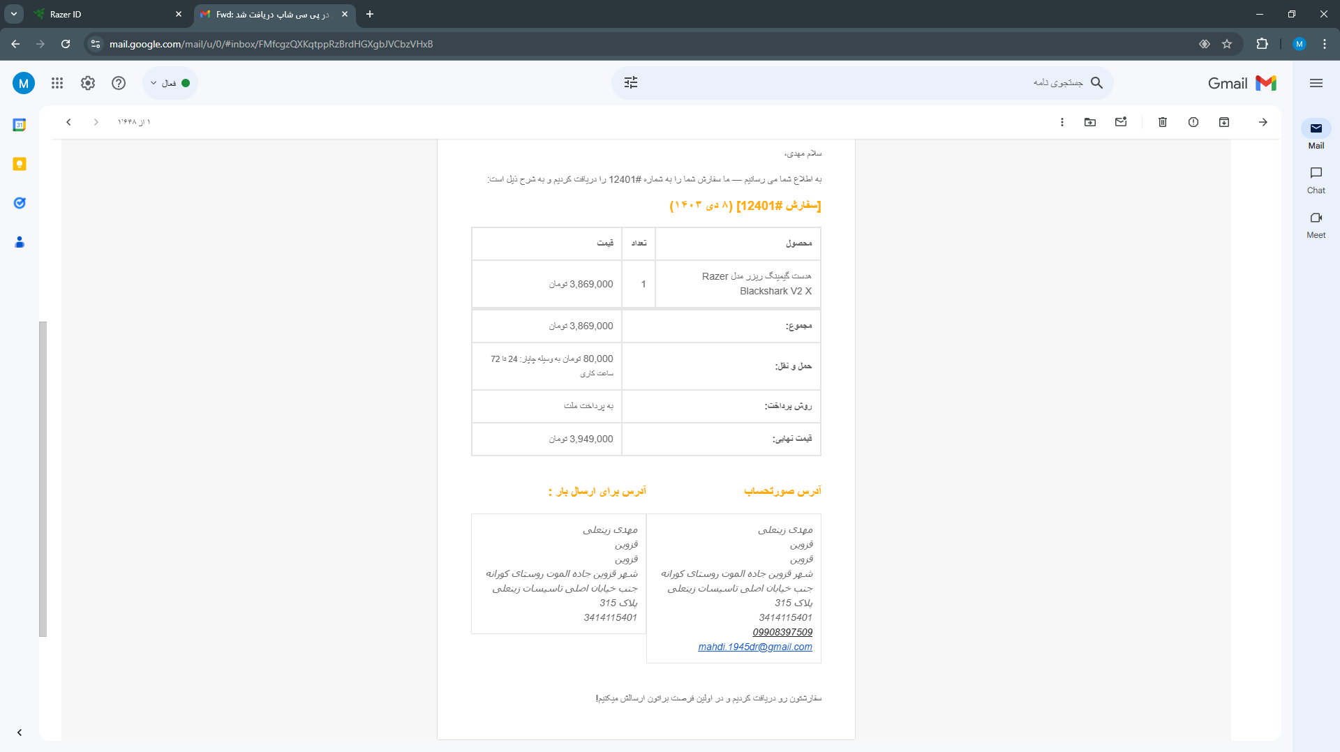Open the tab search dropdown
Viewport: 1340px width, 752px height.
pyautogui.click(x=14, y=14)
